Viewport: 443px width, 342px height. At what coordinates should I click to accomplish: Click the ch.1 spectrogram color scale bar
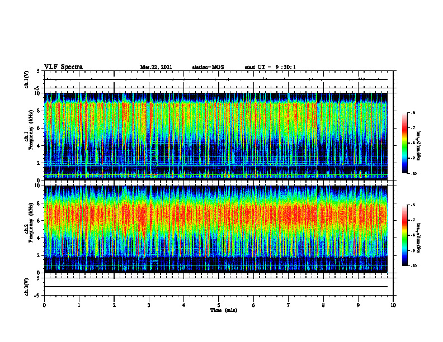point(404,143)
